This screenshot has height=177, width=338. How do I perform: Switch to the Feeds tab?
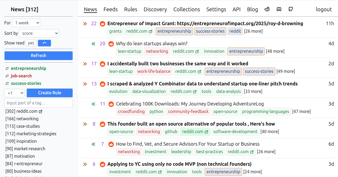[x=111, y=9]
